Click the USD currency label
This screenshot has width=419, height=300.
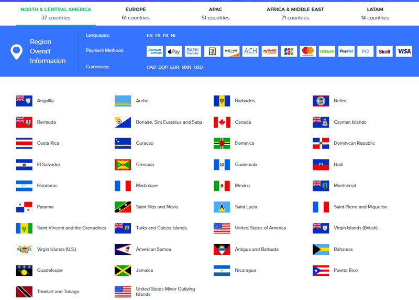tap(199, 67)
